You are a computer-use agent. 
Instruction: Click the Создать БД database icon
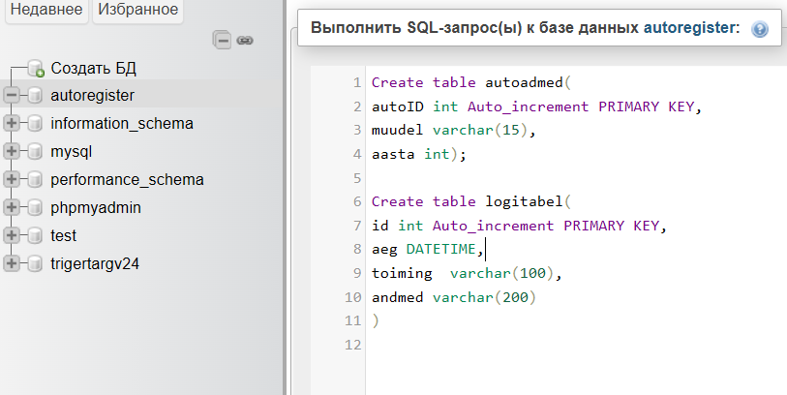click(x=36, y=69)
